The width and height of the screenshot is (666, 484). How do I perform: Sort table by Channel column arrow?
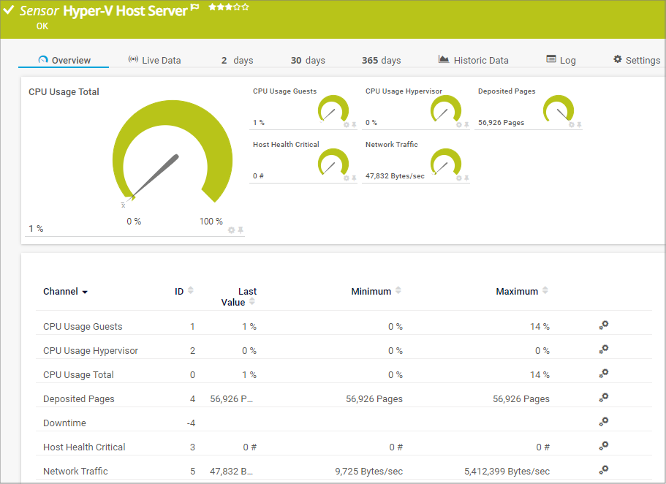click(x=85, y=292)
